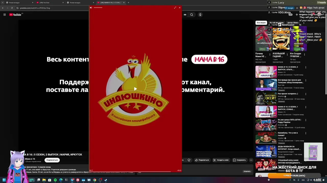Switch to first Новая вкладка tab
327x183 pixels.
tap(20, 3)
